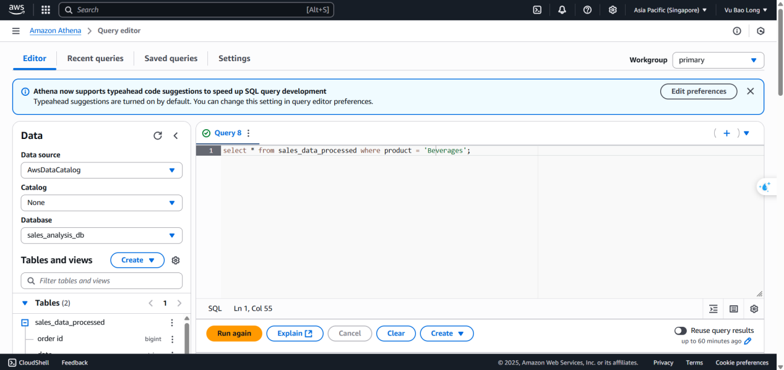The image size is (784, 370).
Task: Edit the reuse query results time with the pencil icon
Action: point(748,341)
